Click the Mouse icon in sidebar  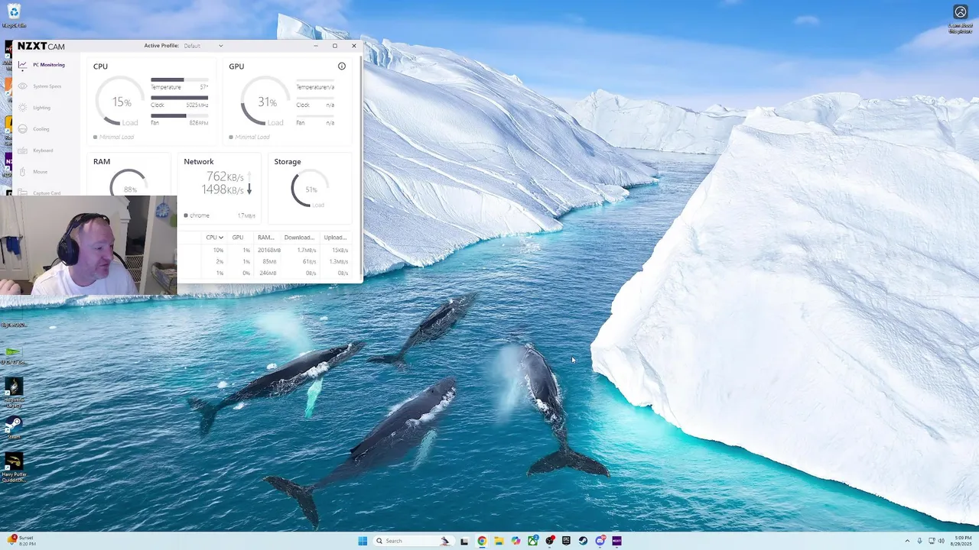coord(23,172)
